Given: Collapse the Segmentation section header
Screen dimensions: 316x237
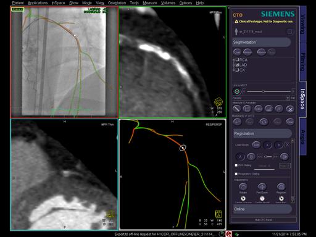Looking at the screenshot, I should point(262,42).
